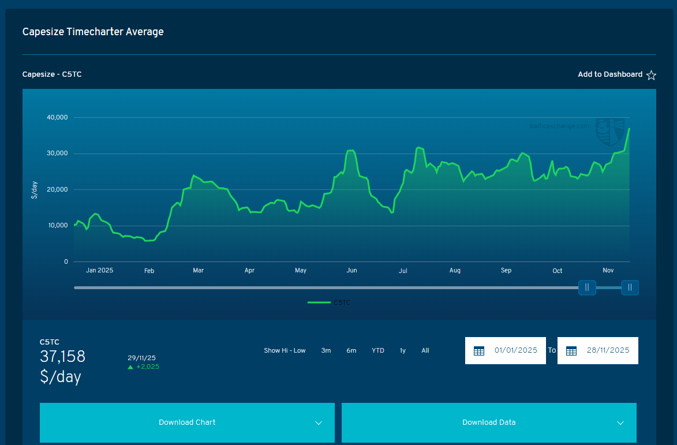
Task: Toggle Show Hi - Low option
Action: (285, 350)
